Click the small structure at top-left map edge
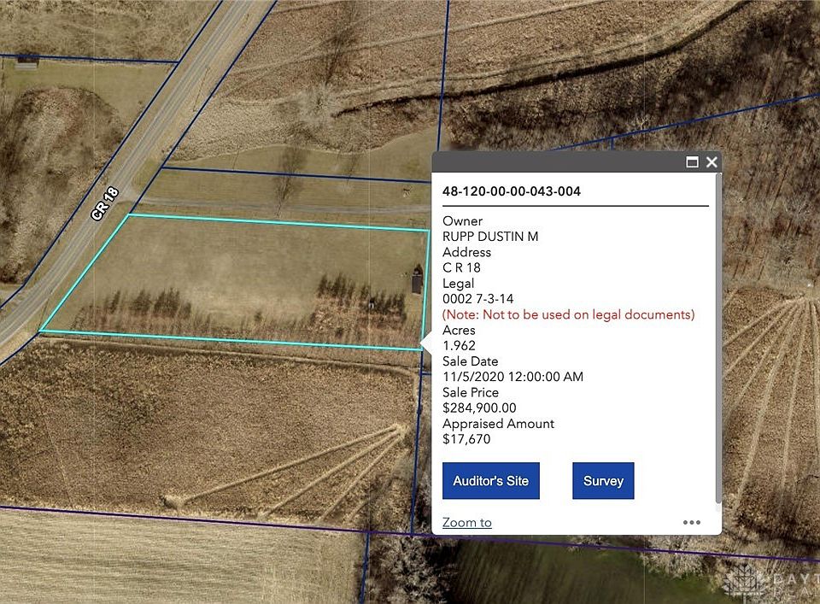The width and height of the screenshot is (820, 604). coord(27,60)
